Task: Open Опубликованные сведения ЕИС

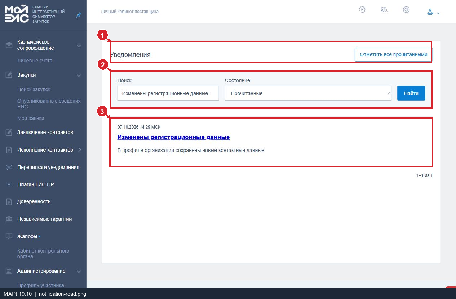Action: point(49,104)
